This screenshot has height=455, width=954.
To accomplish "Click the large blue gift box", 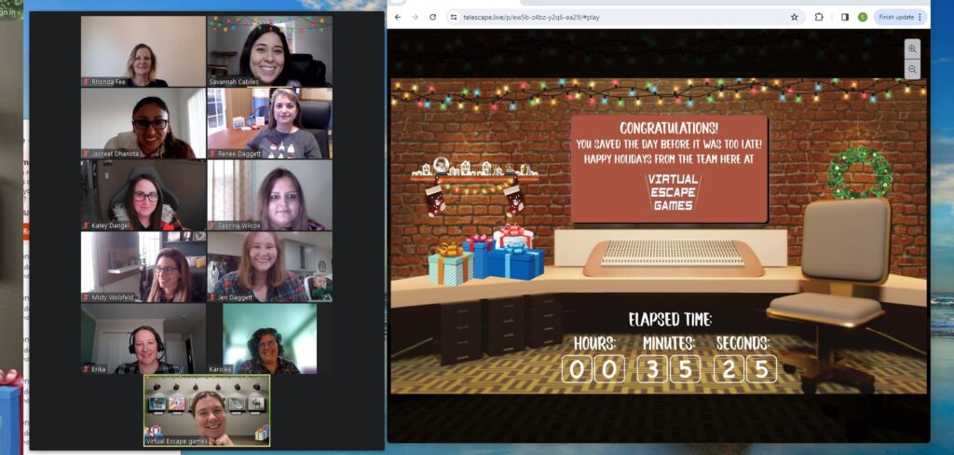I will tap(514, 261).
